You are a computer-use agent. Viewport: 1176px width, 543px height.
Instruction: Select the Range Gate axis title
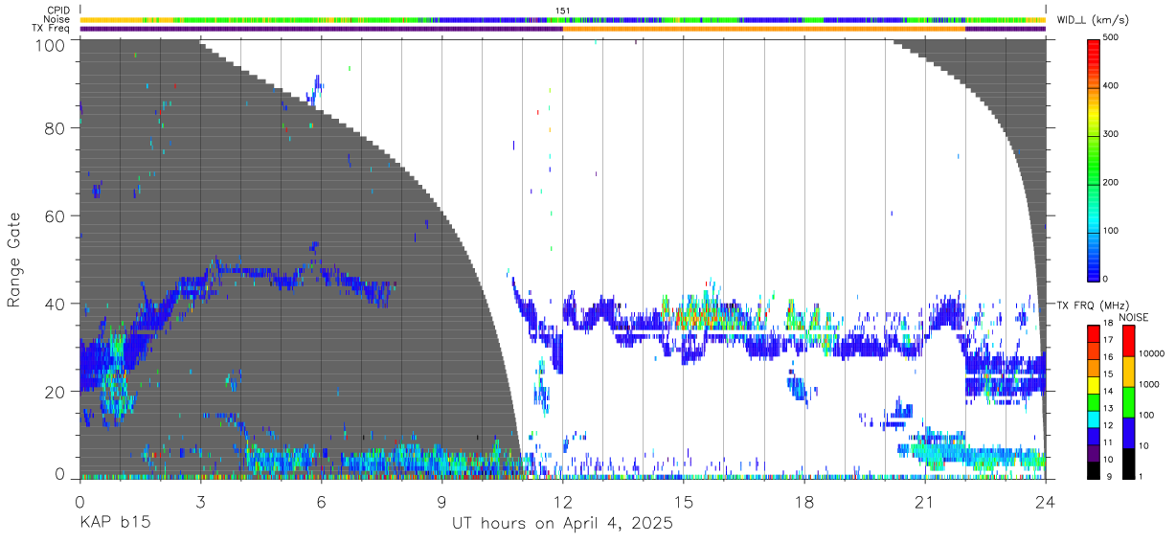click(x=14, y=260)
